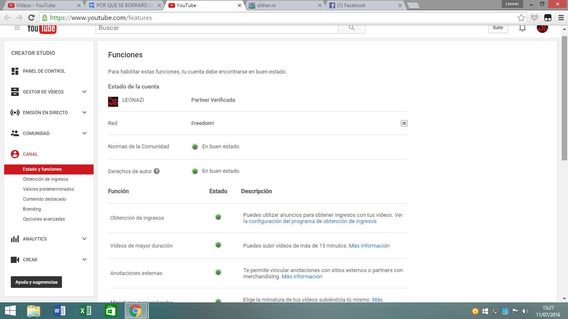Launch Excel from the taskbar

pos(85,311)
